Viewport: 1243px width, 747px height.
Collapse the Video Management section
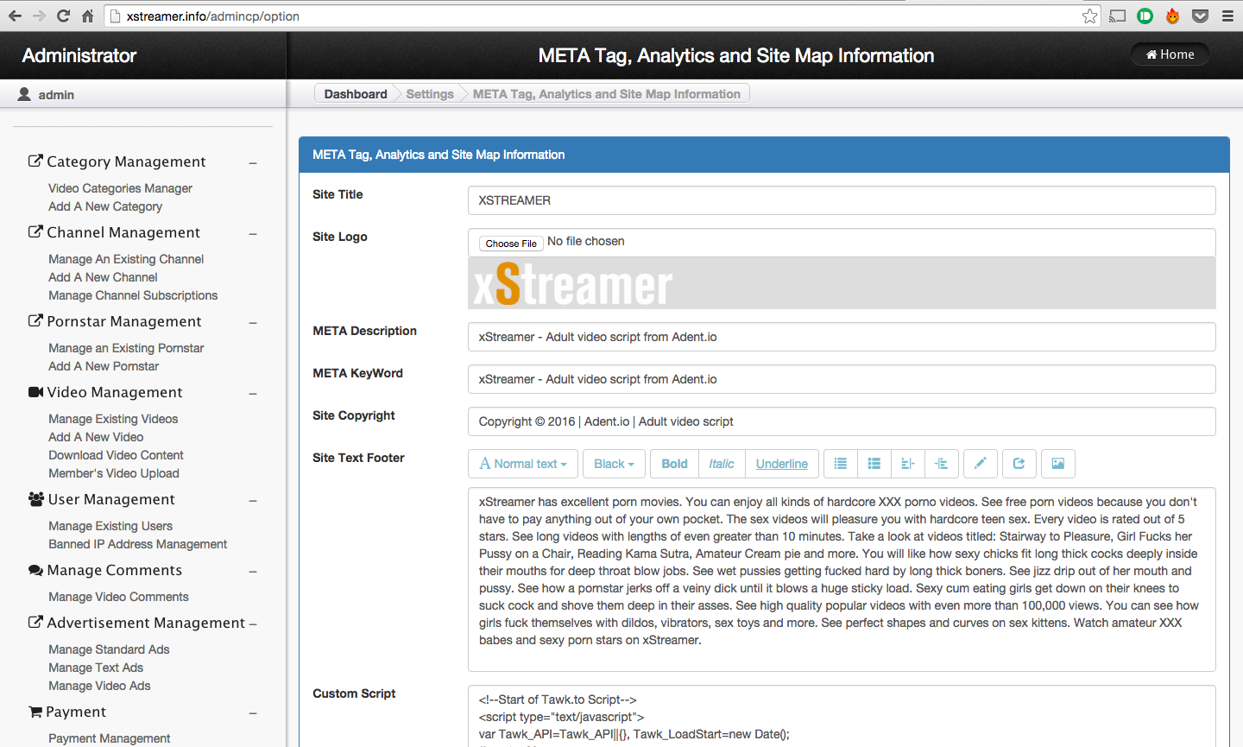coord(253,393)
